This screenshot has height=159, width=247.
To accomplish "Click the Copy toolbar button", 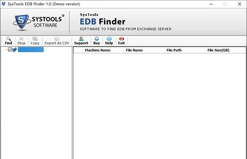I will (x=35, y=41).
